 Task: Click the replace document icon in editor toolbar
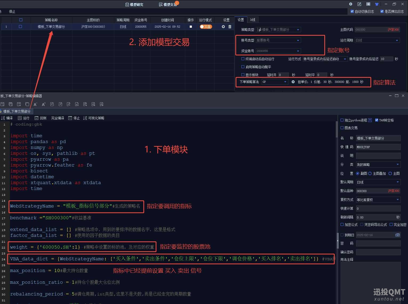[x=77, y=104]
